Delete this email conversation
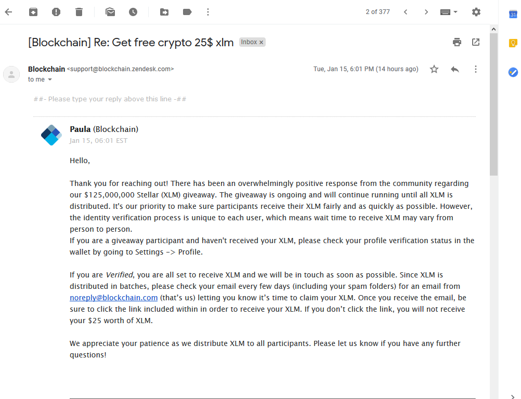The height and width of the screenshot is (399, 521). point(79,12)
